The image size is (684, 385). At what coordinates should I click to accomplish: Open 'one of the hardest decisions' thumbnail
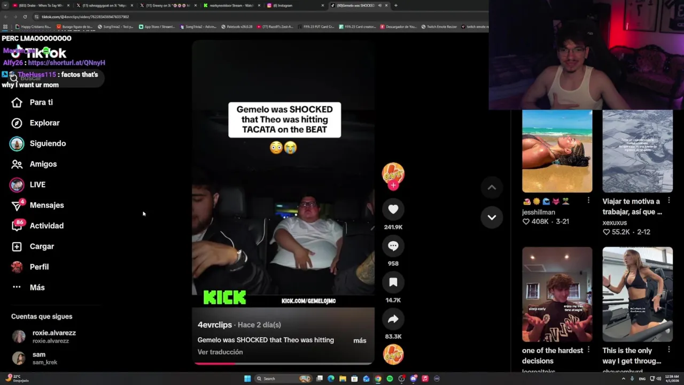557,294
